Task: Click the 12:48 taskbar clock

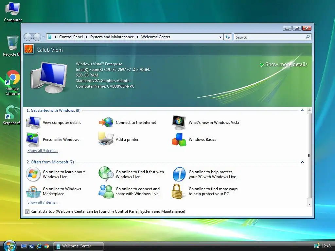Action: click(x=326, y=246)
